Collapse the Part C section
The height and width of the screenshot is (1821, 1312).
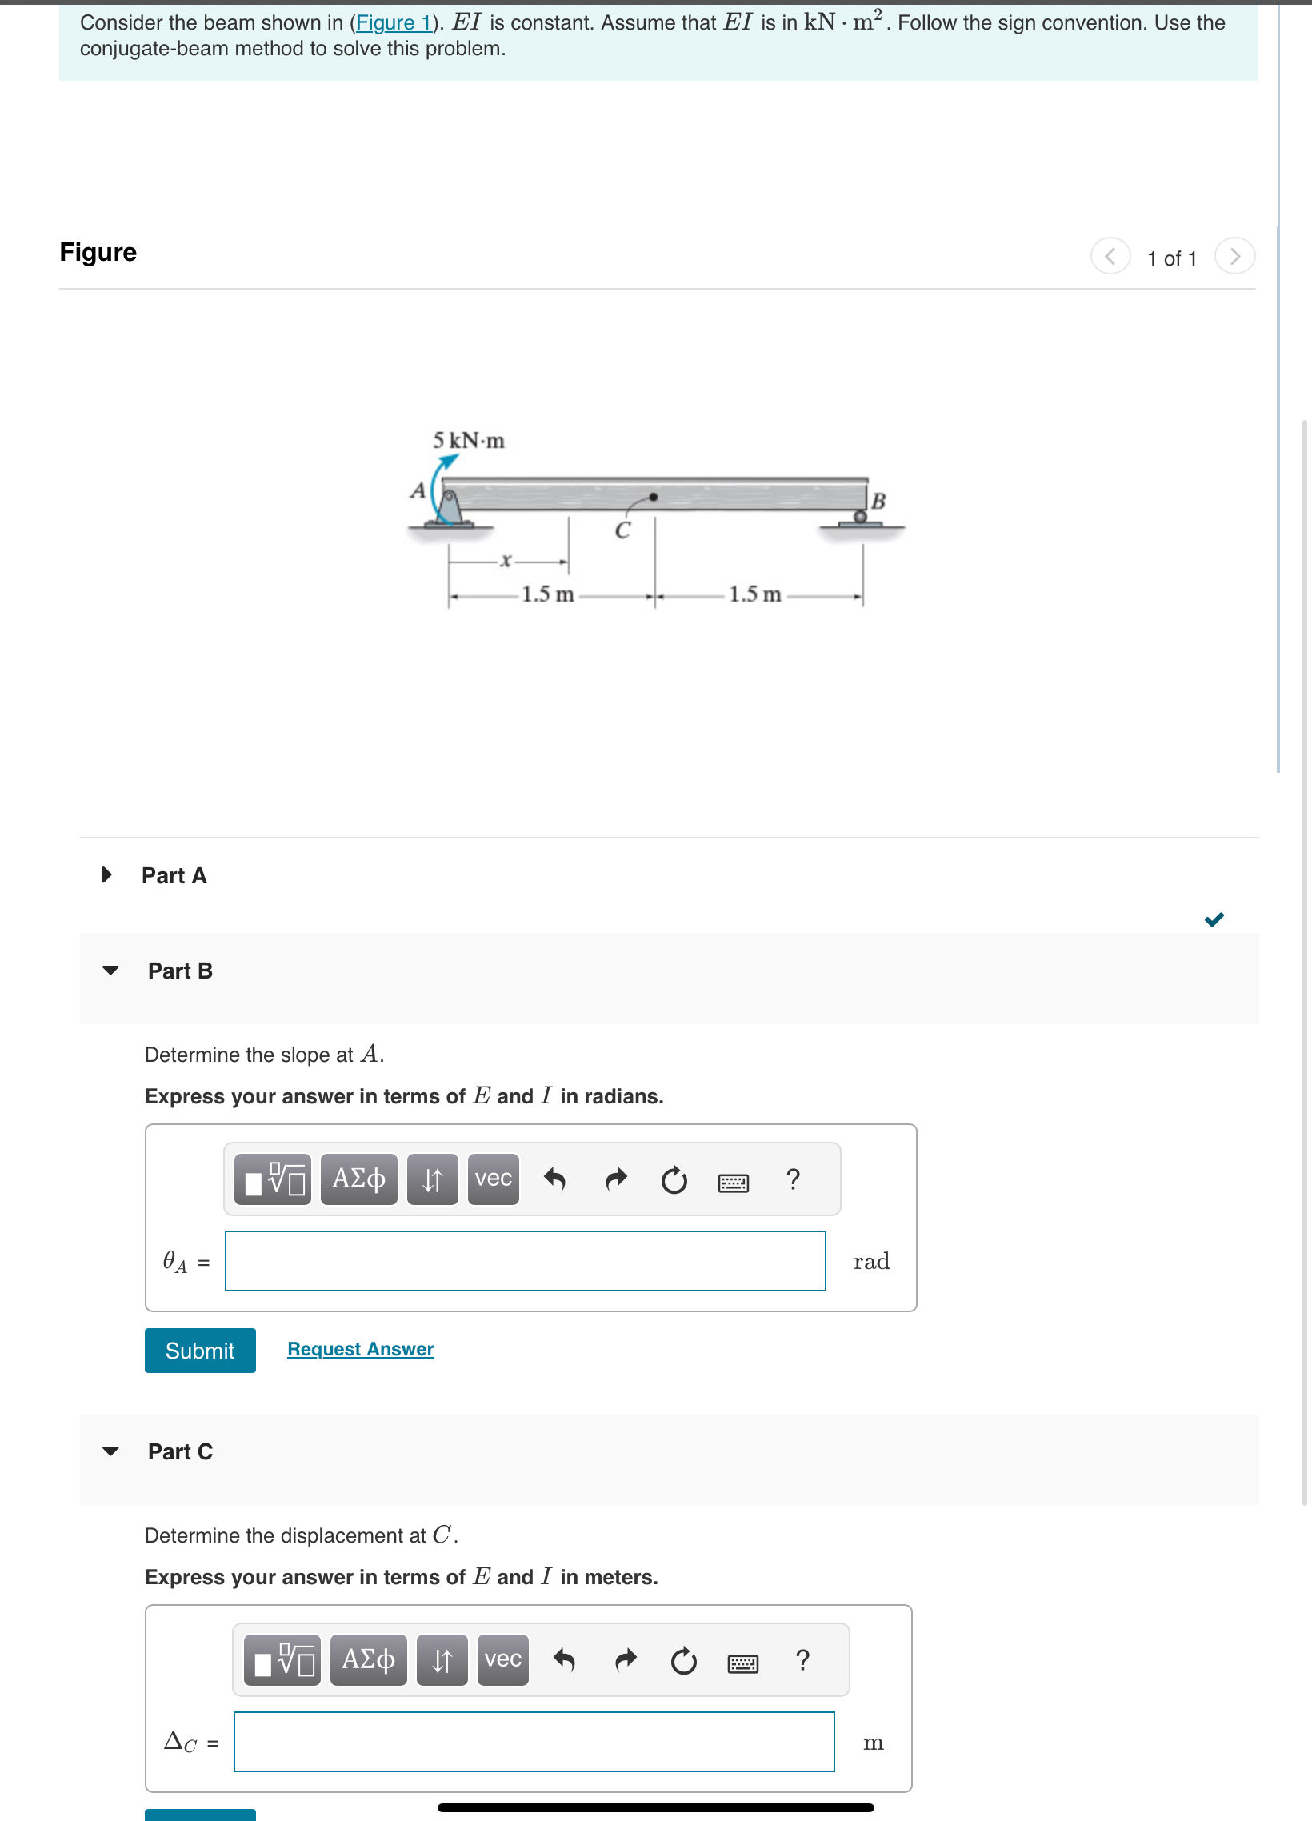(x=111, y=1451)
